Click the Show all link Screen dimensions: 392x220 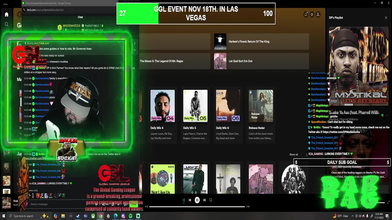coord(294,155)
